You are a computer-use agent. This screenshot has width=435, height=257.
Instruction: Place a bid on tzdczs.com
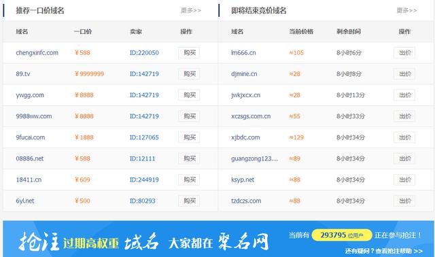404,201
